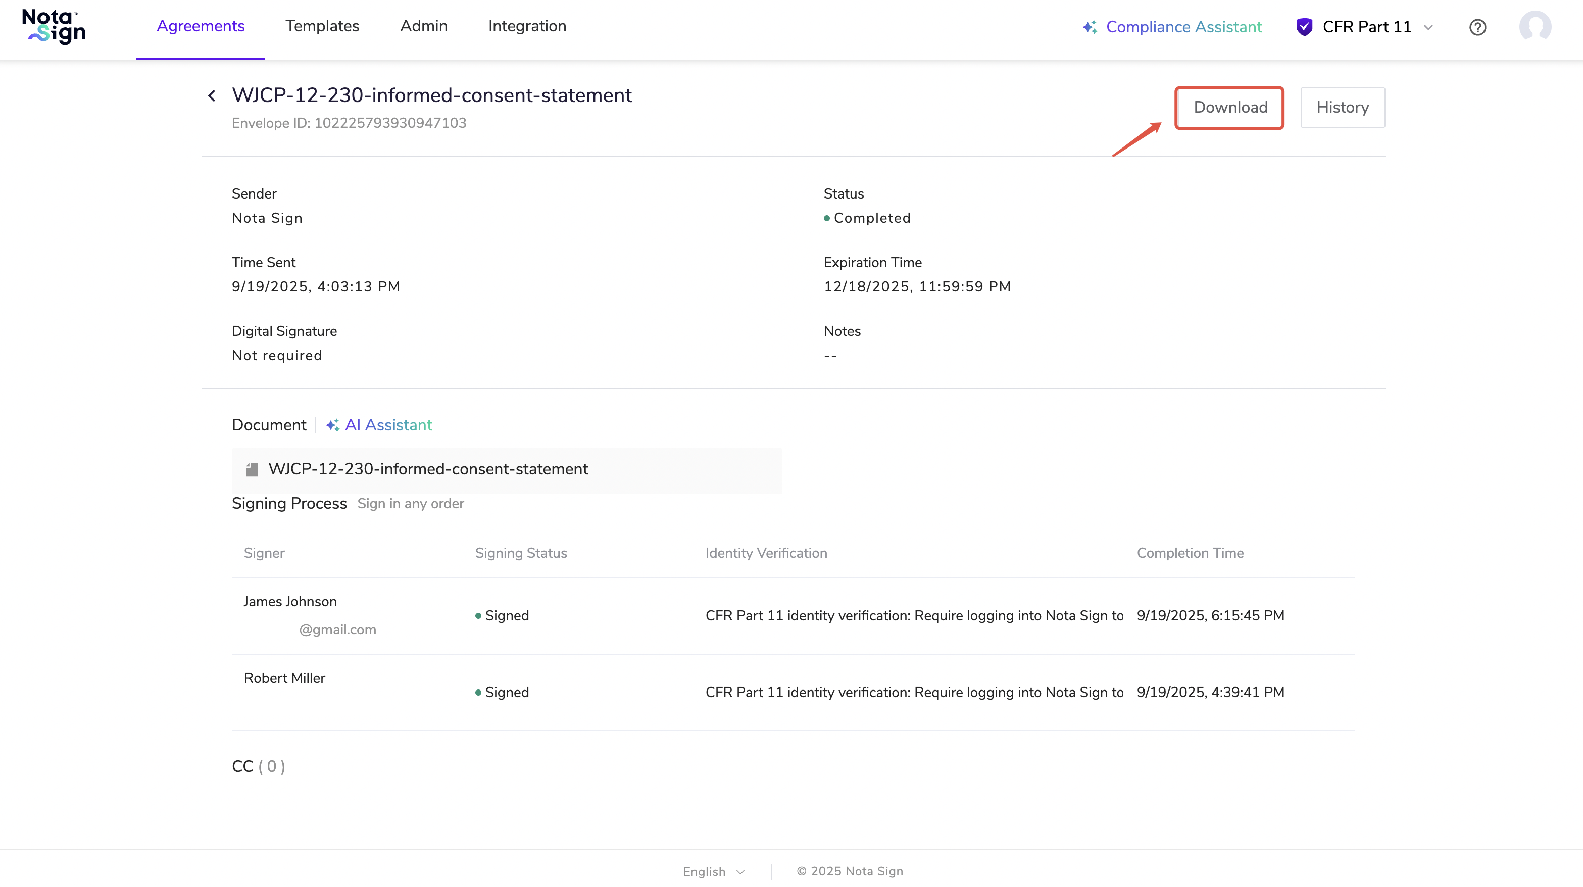Open the WJCP-12-230-informed-consent-statement document row

tap(428, 470)
